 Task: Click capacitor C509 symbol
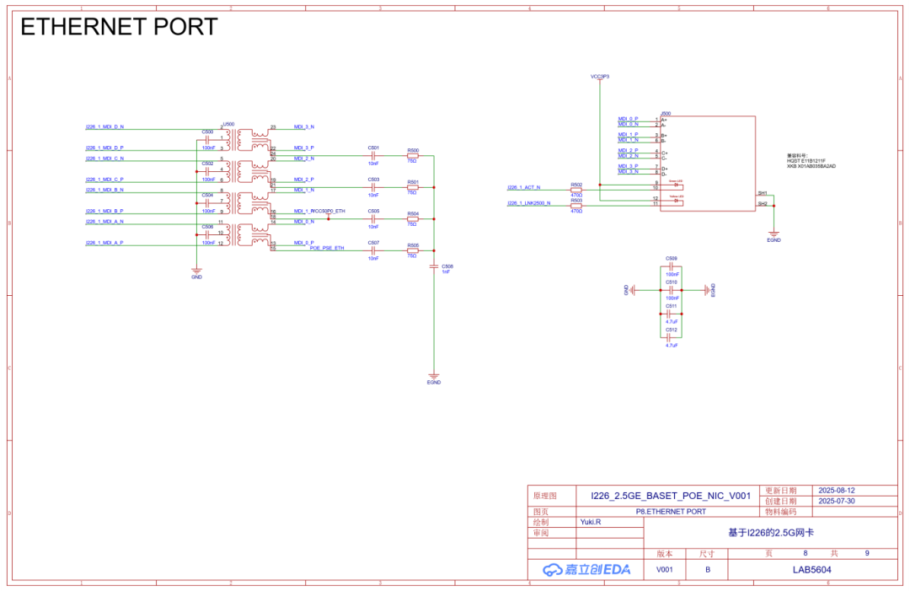[x=672, y=266]
